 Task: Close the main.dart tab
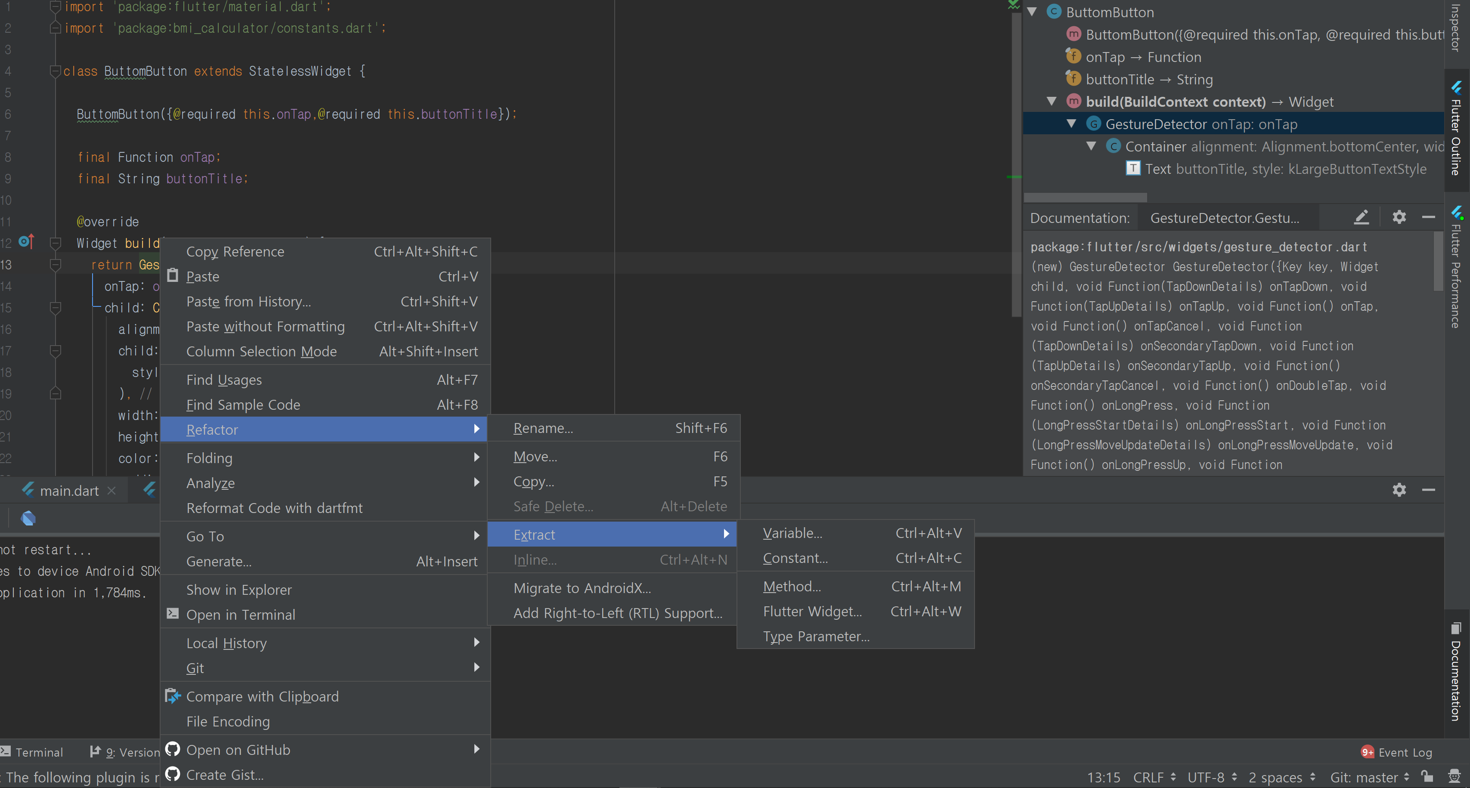point(112,491)
